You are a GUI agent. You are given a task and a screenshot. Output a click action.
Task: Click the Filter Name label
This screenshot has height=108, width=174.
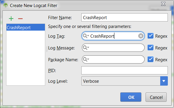coord(60,18)
